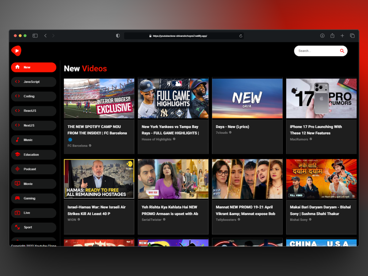The height and width of the screenshot is (276, 368).
Task: Click the home icon in New
Action: (17, 67)
